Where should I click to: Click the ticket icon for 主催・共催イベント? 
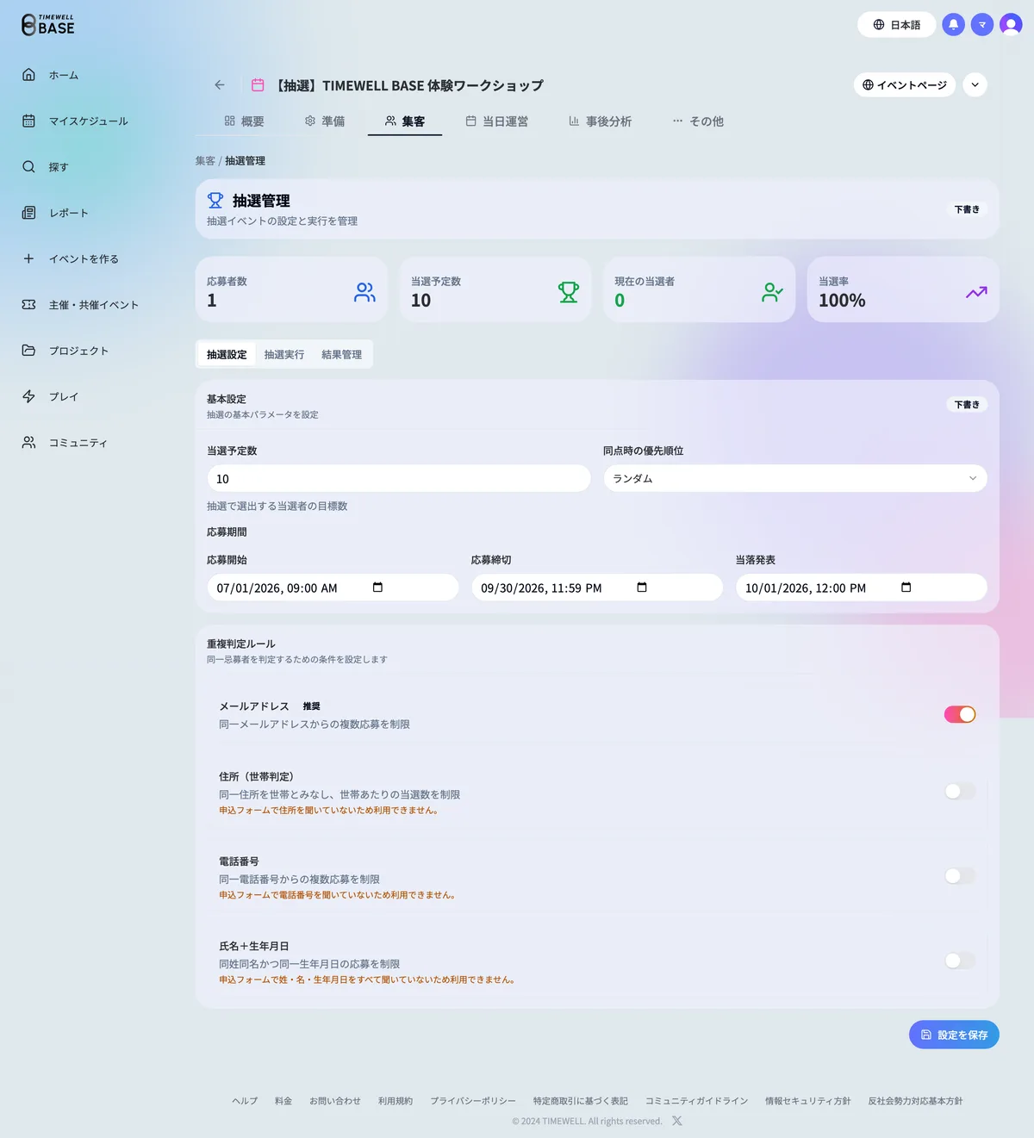pyautogui.click(x=28, y=304)
